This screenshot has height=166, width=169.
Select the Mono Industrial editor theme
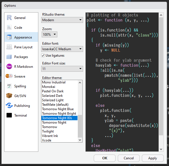coord(60,82)
